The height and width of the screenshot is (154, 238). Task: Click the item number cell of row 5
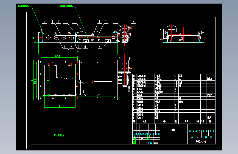[x=134, y=105]
